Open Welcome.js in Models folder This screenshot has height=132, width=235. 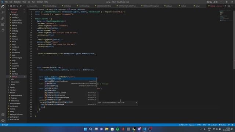[x=15, y=101]
